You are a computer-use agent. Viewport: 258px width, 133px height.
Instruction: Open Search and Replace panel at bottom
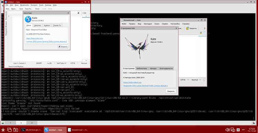(16, 66)
